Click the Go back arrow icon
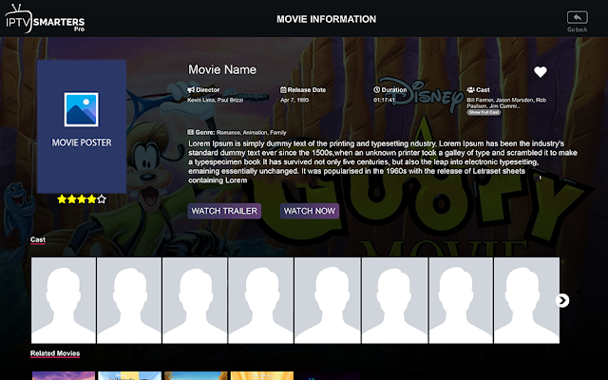This screenshot has width=608, height=380. (x=577, y=17)
